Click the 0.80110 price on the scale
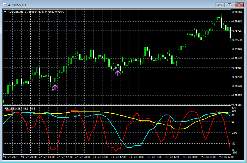 (x=237, y=12)
